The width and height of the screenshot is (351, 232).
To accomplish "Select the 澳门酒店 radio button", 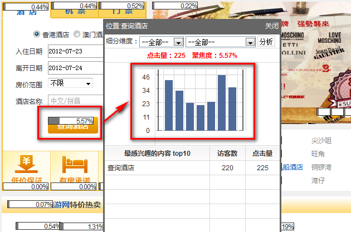I will click(x=77, y=34).
